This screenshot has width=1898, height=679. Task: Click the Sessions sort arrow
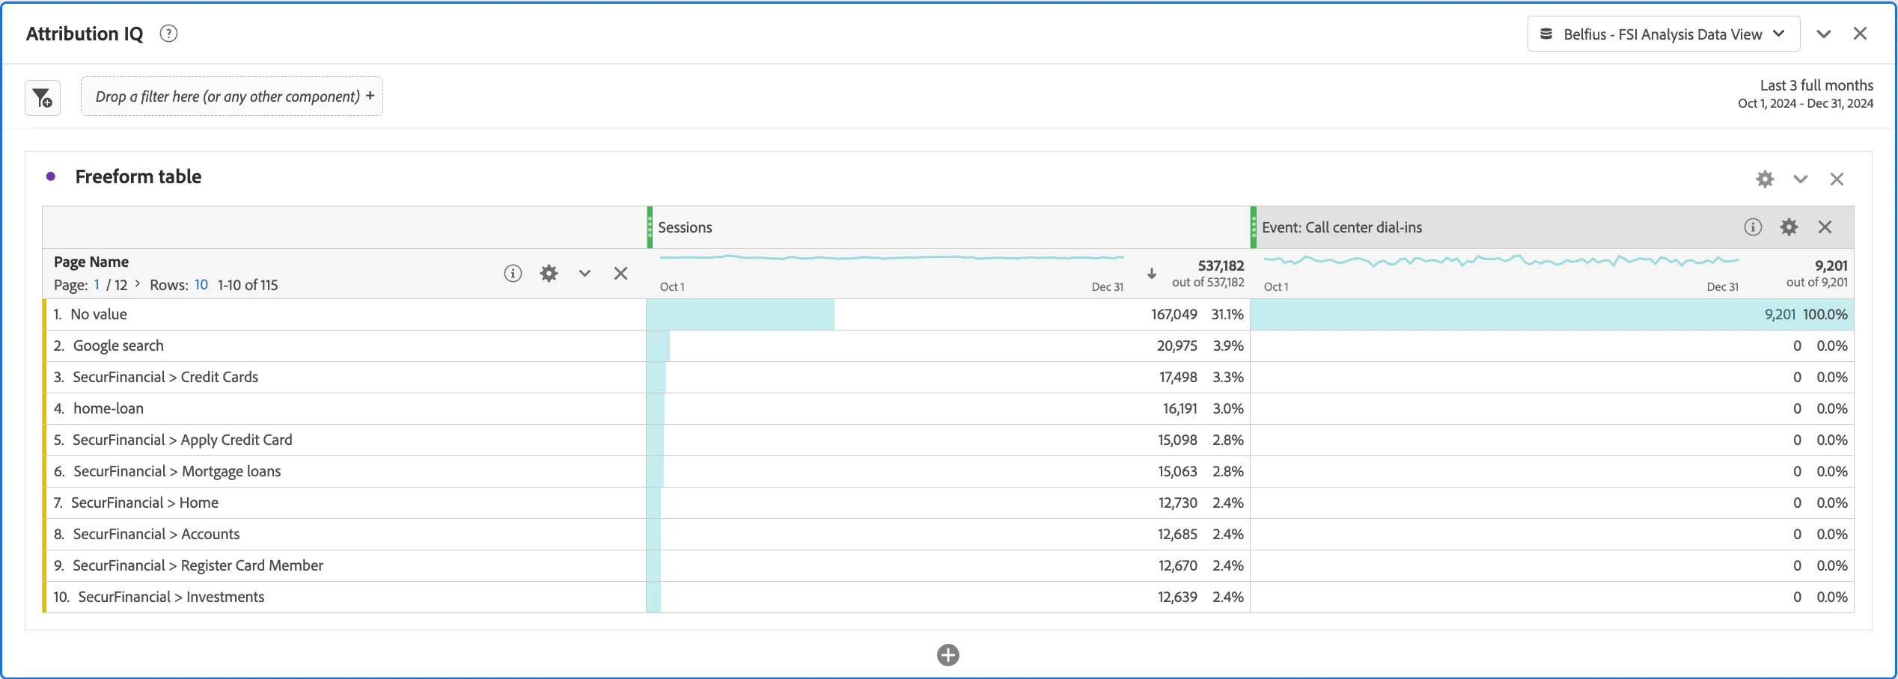(x=1152, y=274)
